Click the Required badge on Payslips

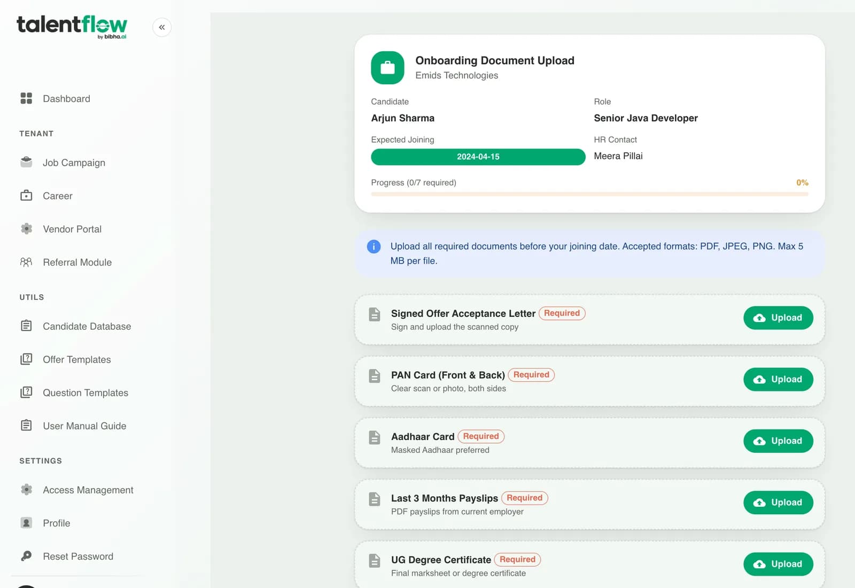(524, 498)
